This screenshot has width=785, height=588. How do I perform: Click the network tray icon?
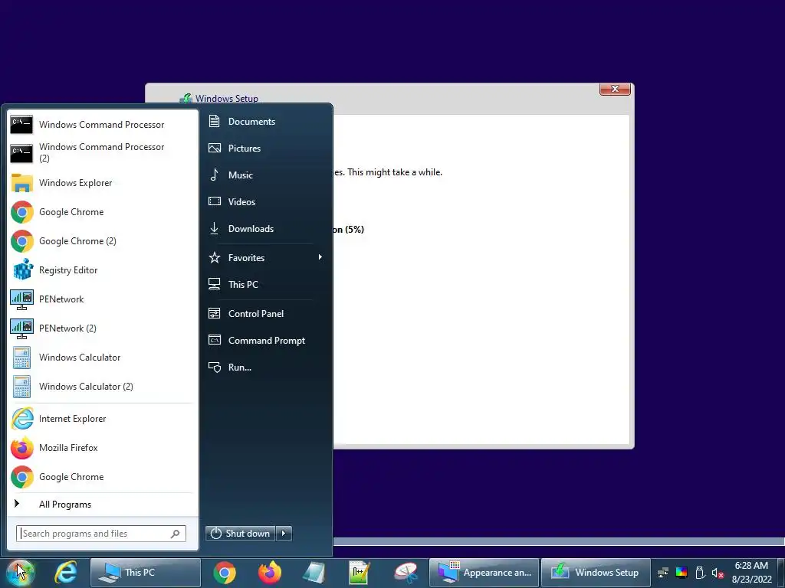(663, 573)
